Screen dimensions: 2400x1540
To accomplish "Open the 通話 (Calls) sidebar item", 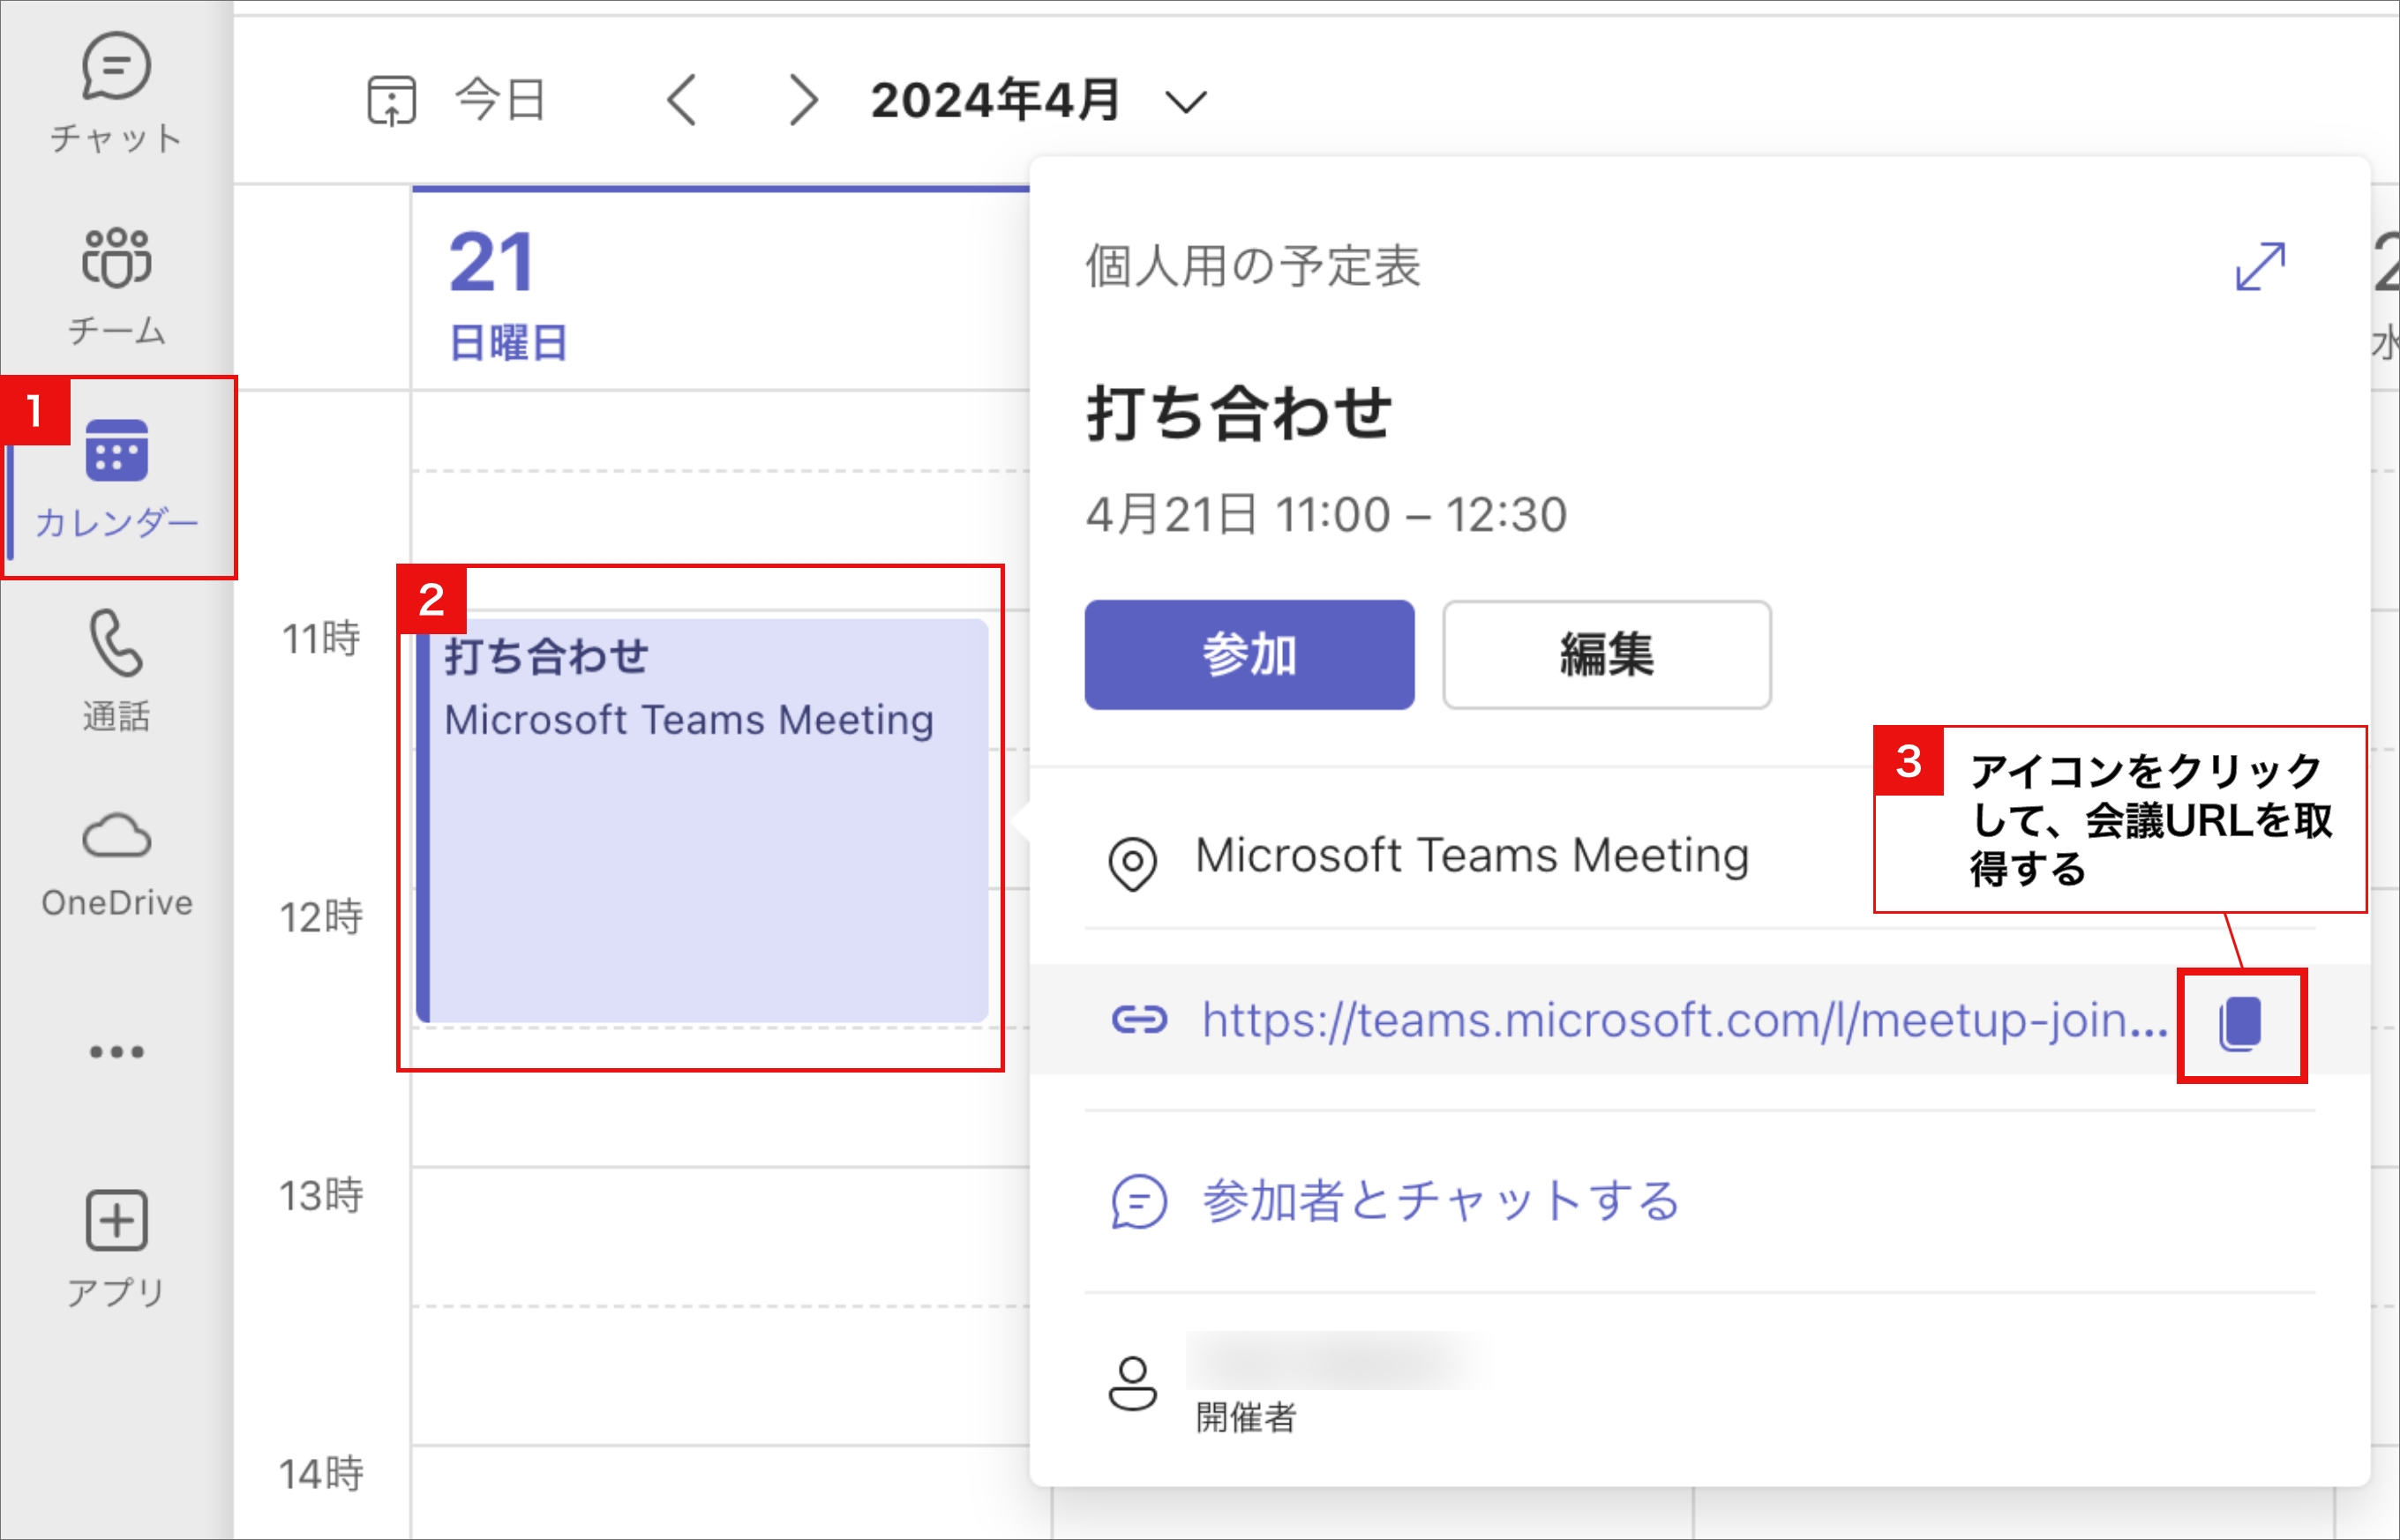I will pyautogui.click(x=116, y=671).
